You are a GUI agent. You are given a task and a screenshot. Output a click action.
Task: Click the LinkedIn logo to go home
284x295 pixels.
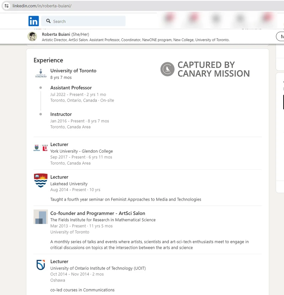[34, 21]
